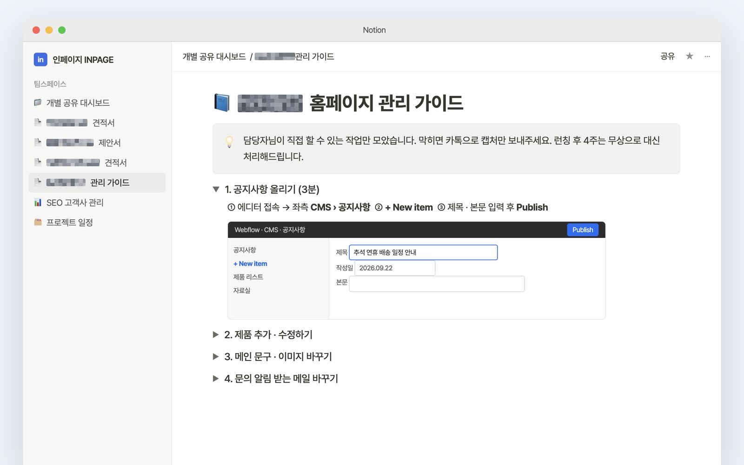Collapse the 1. 공지사항 올리기 toggle
Viewport: 744px width, 465px height.
pos(216,189)
